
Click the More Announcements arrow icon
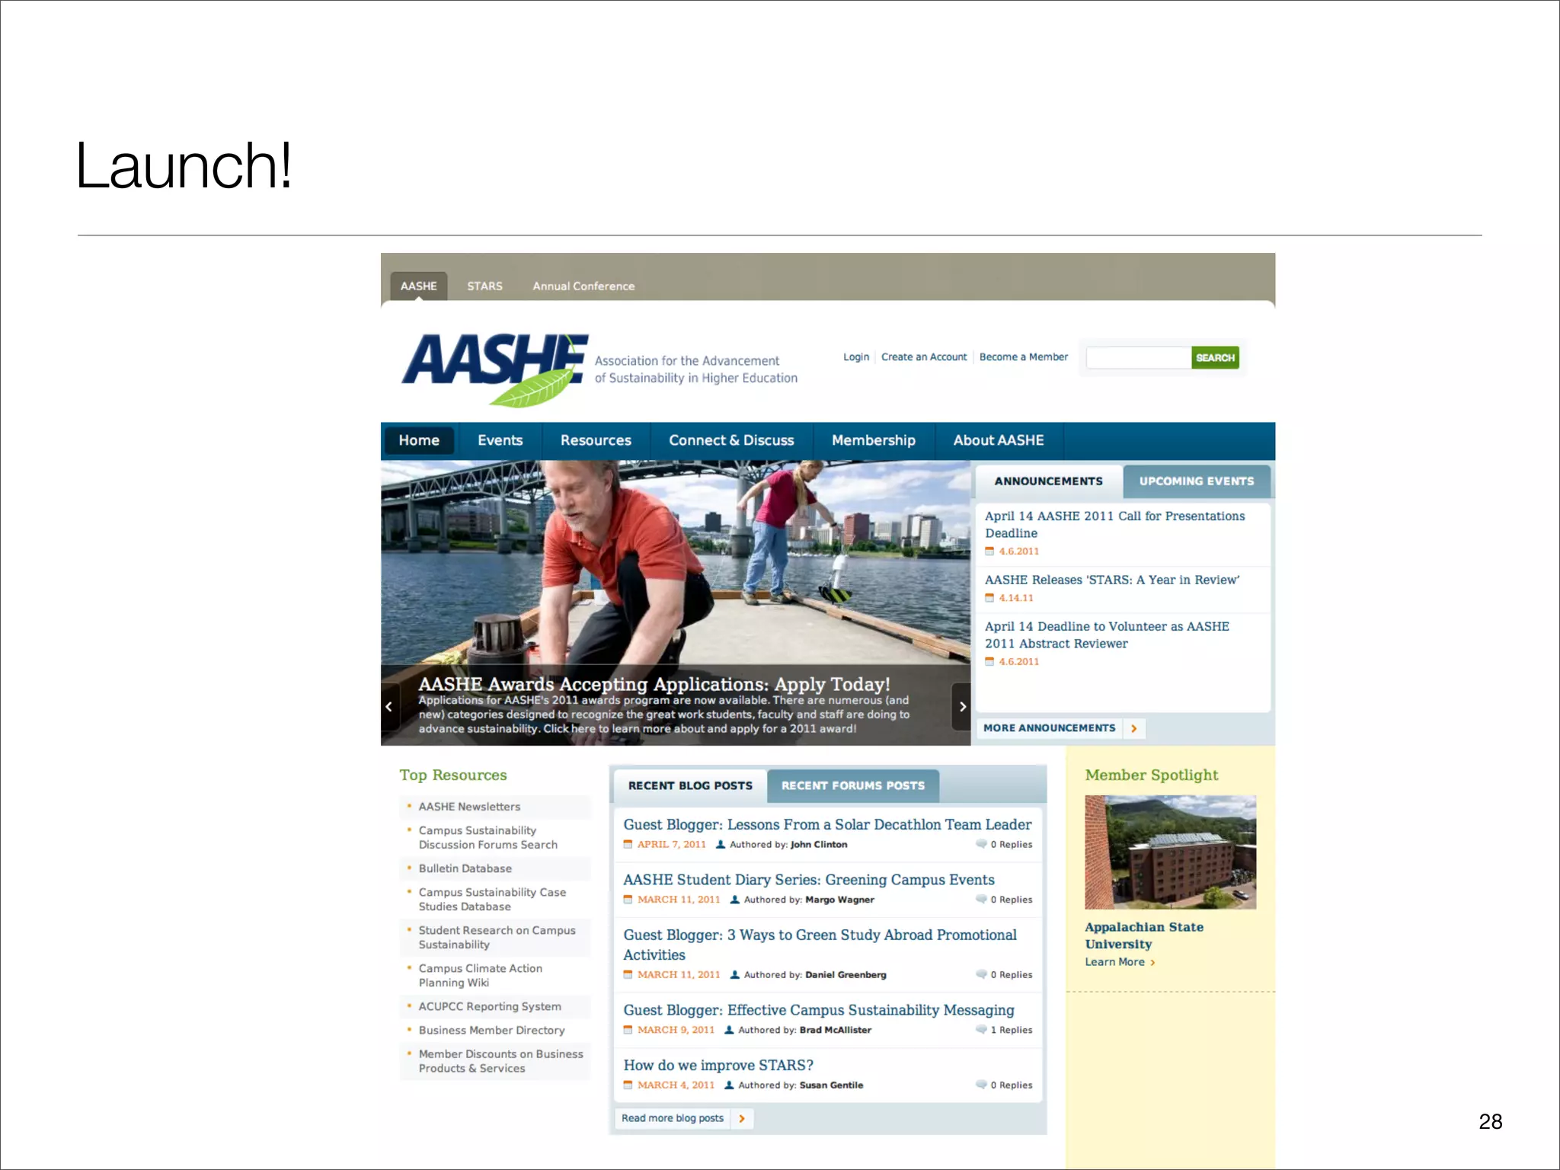click(x=1133, y=728)
